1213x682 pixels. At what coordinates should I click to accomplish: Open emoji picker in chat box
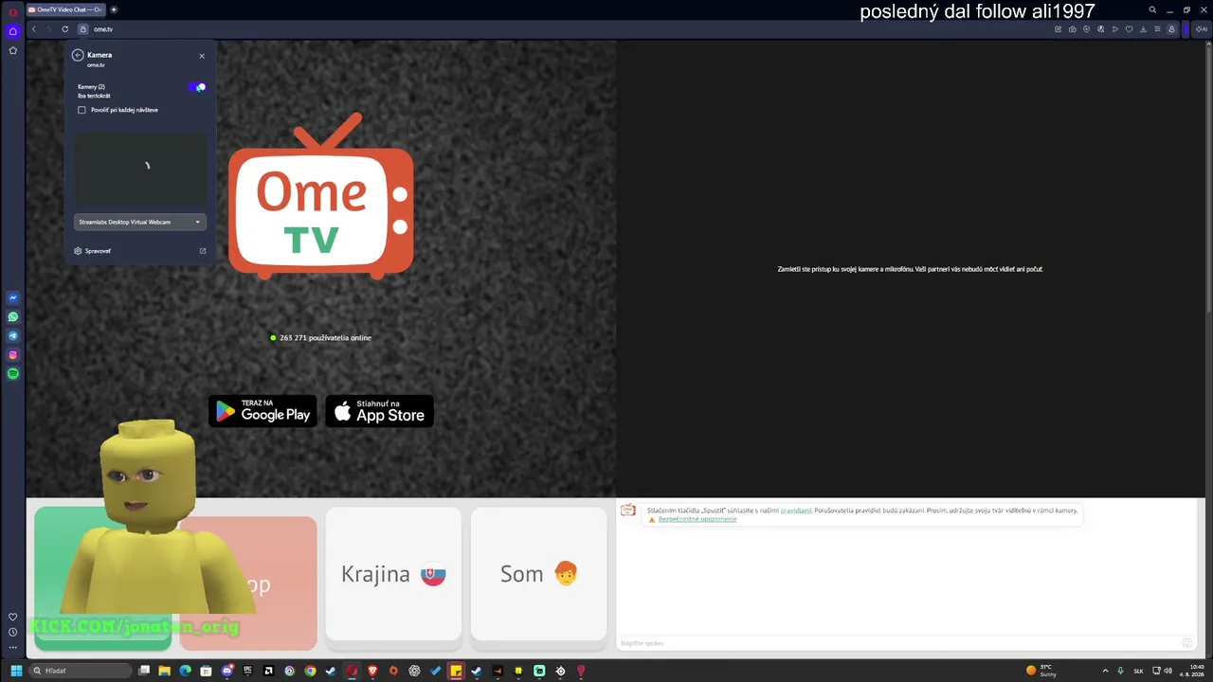1187,642
